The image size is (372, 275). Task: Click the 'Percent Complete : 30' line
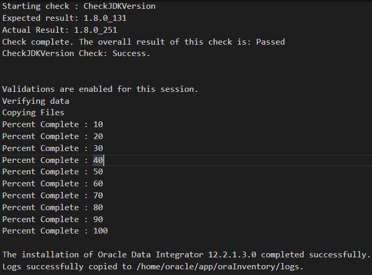point(52,148)
